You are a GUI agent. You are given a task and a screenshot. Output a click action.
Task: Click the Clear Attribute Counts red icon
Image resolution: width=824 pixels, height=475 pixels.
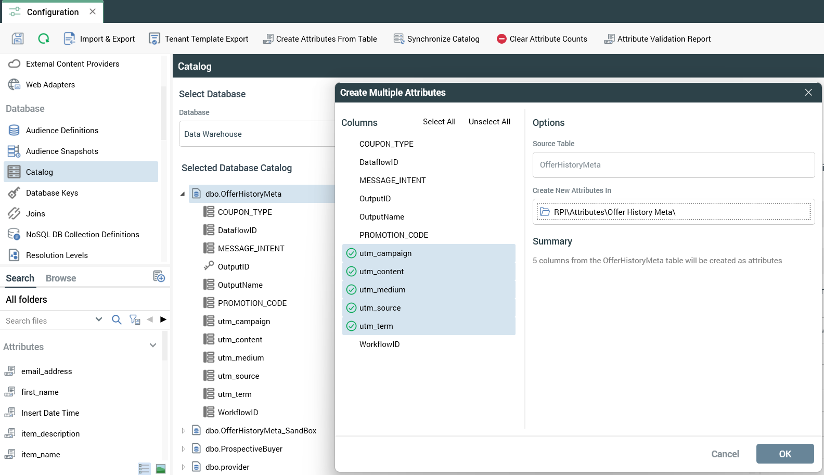(x=501, y=39)
